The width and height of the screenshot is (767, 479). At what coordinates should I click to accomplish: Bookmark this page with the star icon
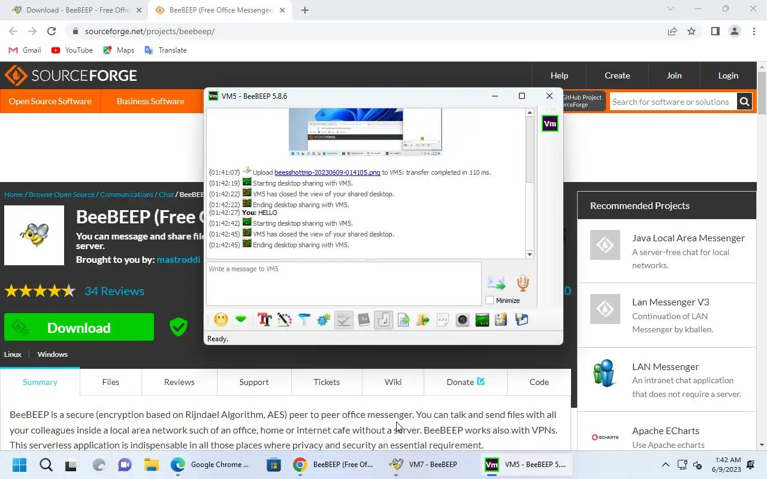pos(691,31)
